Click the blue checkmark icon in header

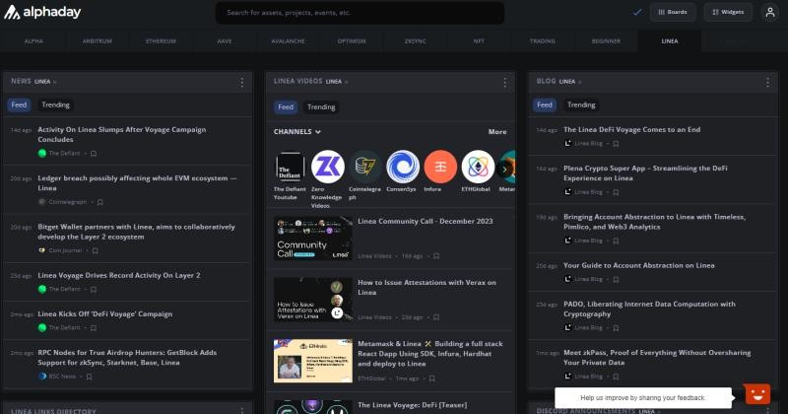[637, 12]
